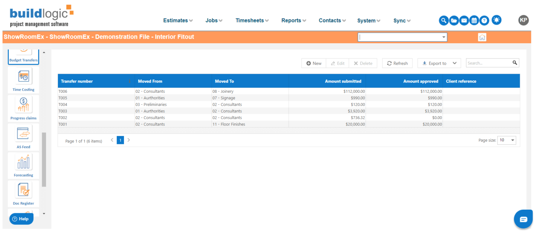Open the KP user avatar
Viewport: 539px width, 235px height.
click(523, 20)
